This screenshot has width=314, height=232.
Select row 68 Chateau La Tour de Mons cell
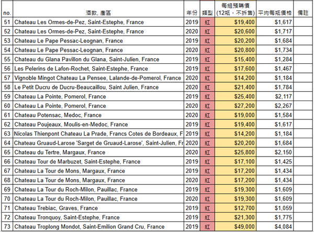click(x=98, y=180)
